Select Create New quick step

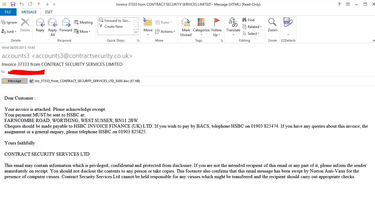point(111,27)
